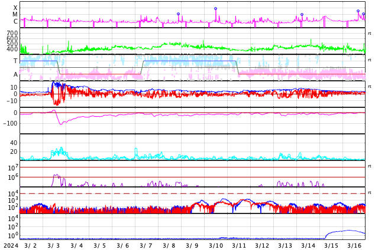Click the 'C' flare class axis label
The height and width of the screenshot is (250, 375).
click(15, 21)
